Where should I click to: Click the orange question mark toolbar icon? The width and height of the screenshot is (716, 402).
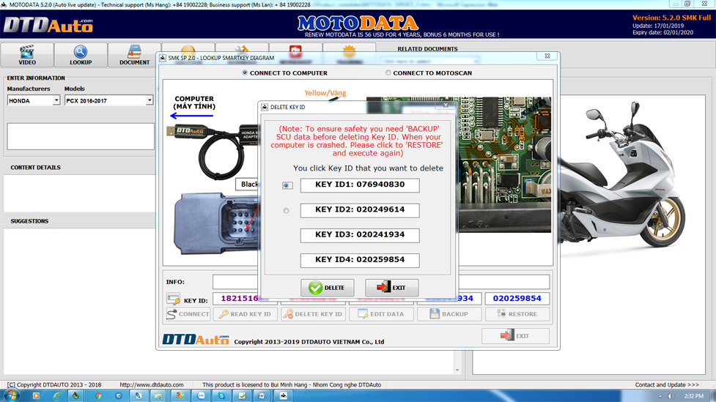pos(188,48)
